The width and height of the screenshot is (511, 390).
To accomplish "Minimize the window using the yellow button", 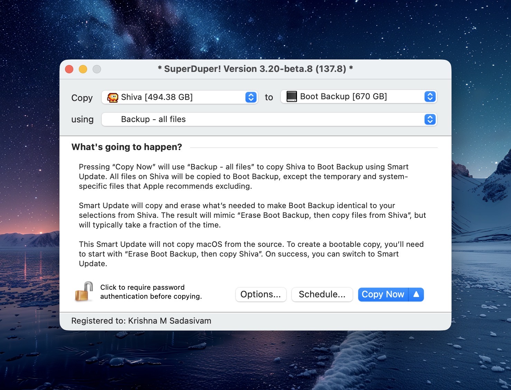I will coord(83,69).
